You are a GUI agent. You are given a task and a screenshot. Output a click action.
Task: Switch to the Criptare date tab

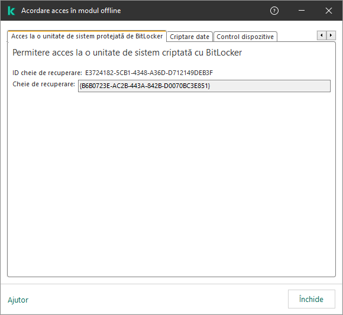tap(189, 37)
